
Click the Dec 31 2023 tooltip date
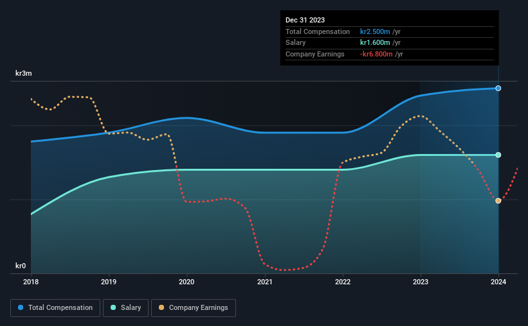pyautogui.click(x=305, y=20)
